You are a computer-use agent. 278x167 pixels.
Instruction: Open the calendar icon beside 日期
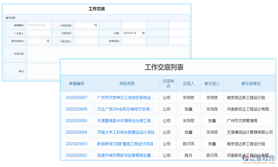pos(143,33)
